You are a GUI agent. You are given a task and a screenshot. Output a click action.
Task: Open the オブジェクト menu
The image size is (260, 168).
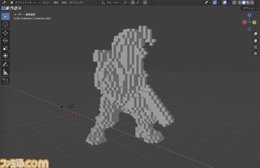point(77,2)
